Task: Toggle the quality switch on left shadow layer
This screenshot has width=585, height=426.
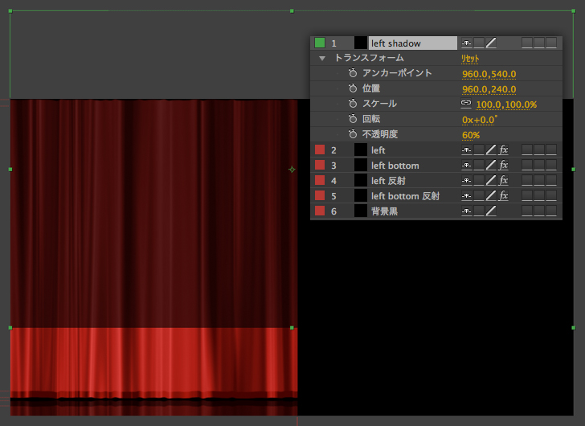Action: pos(491,43)
